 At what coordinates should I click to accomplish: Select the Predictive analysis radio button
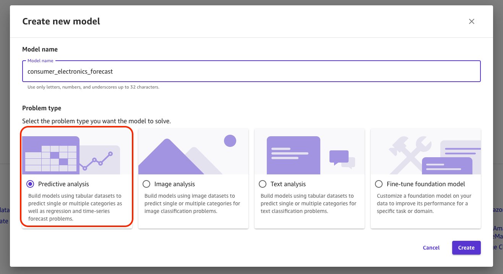click(30, 184)
